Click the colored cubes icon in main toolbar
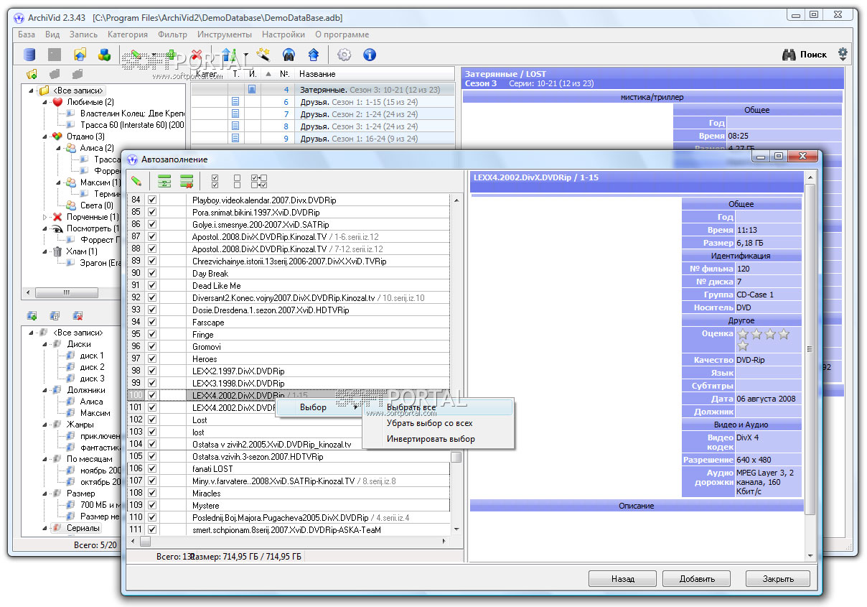The width and height of the screenshot is (867, 607). 105,55
